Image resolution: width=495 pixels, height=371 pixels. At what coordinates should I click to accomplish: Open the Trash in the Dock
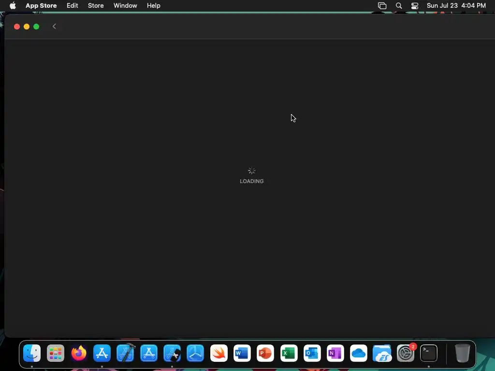[463, 353]
